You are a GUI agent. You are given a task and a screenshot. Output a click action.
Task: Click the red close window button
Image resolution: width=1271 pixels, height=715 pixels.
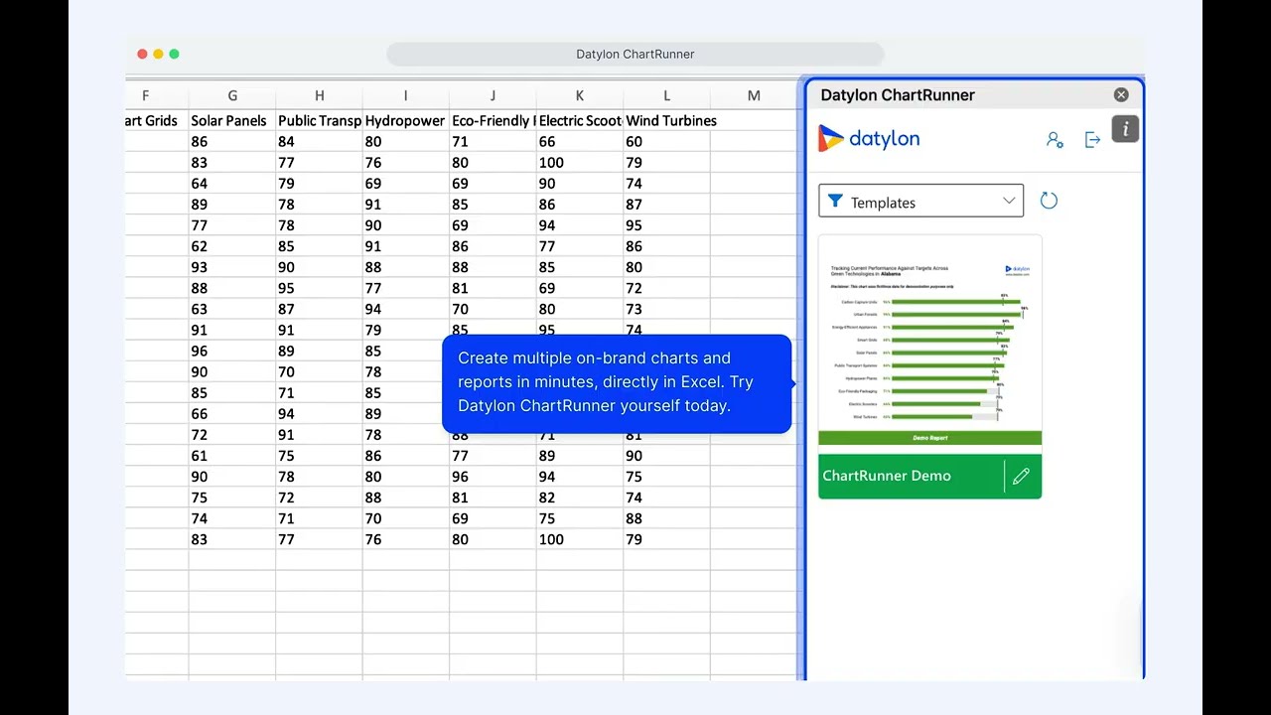tap(142, 54)
